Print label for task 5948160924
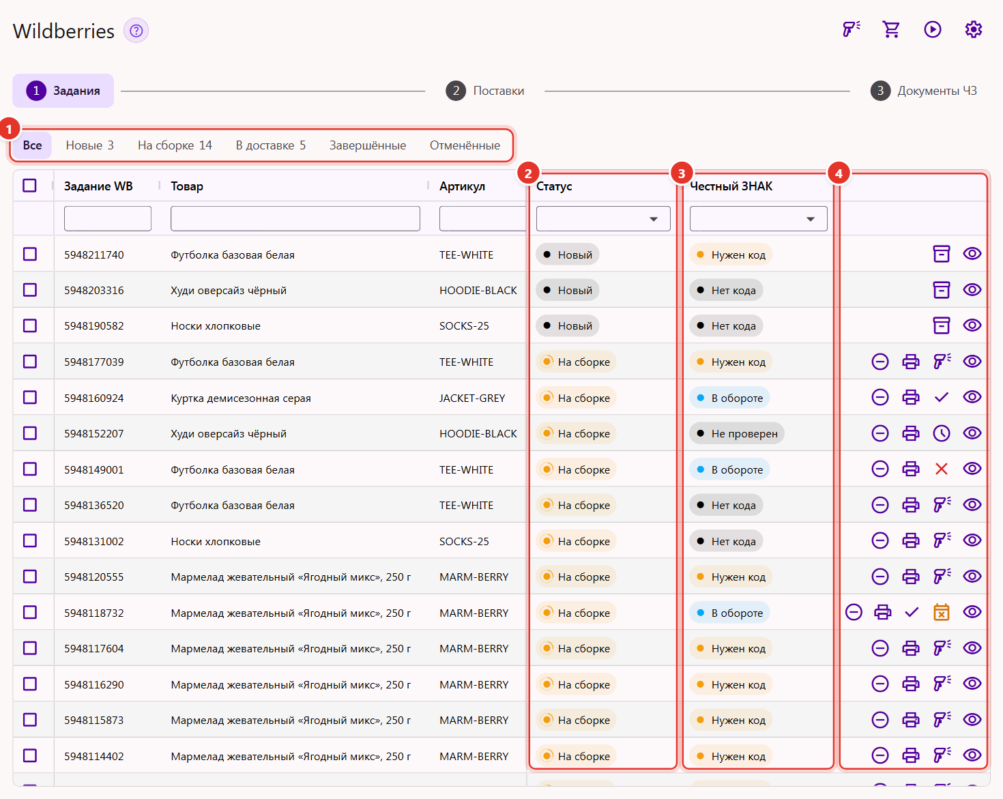Image resolution: width=1003 pixels, height=799 pixels. coord(911,397)
